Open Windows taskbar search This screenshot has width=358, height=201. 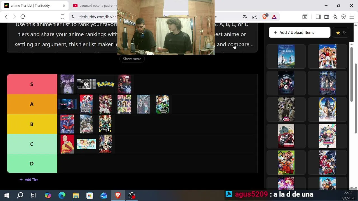point(20,195)
